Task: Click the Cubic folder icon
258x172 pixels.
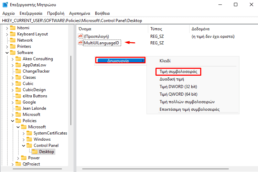Action: tap(18, 84)
